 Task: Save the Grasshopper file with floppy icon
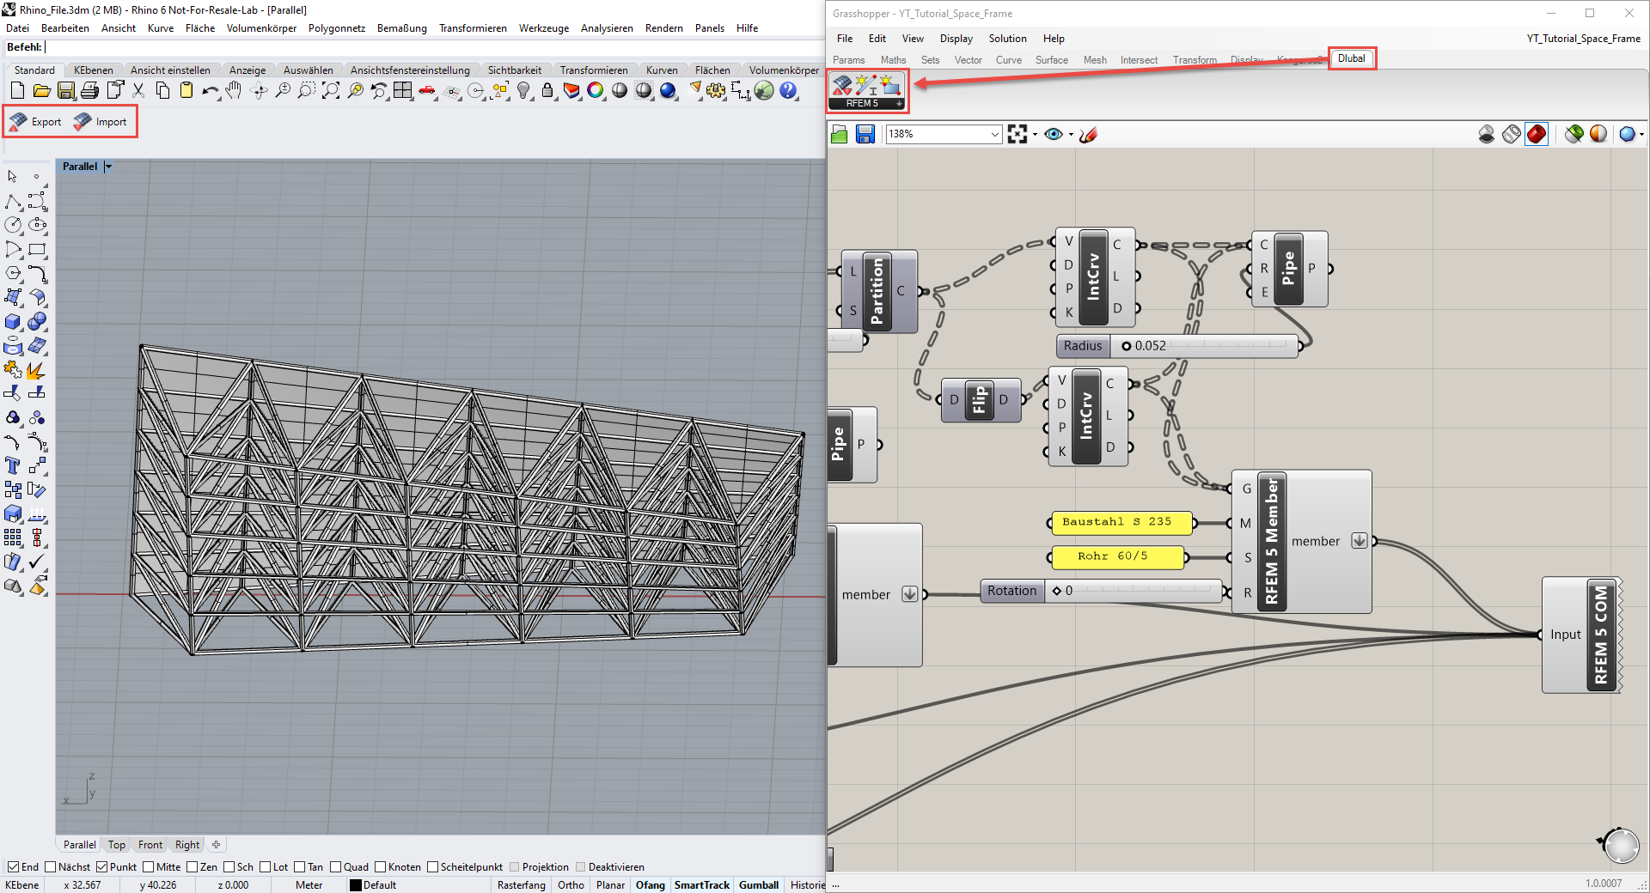[865, 134]
